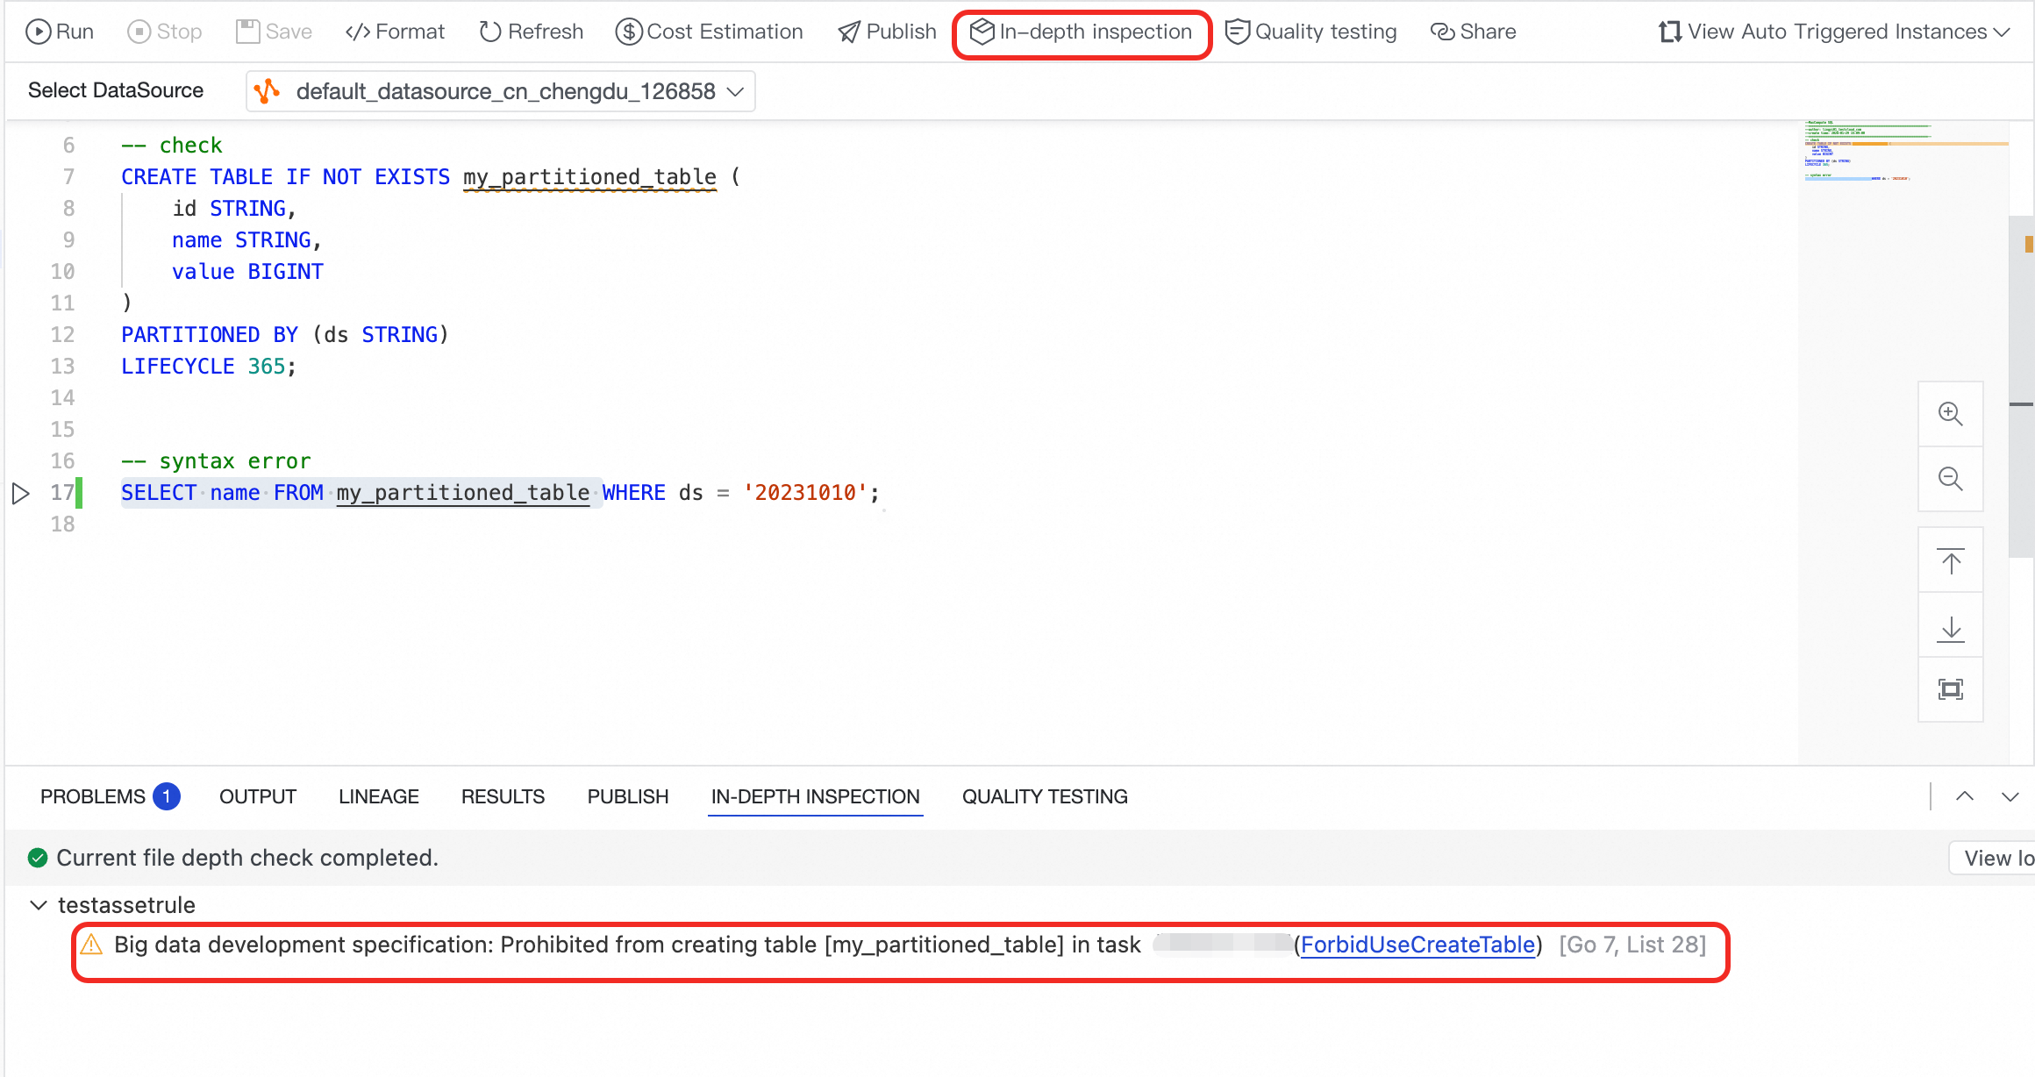Click the Select DataSource label
This screenshot has height=1077, width=2035.
(116, 90)
